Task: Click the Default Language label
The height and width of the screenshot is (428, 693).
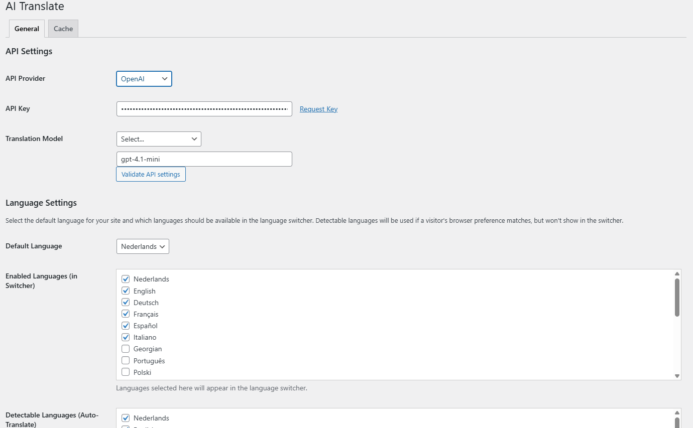Action: coord(34,246)
